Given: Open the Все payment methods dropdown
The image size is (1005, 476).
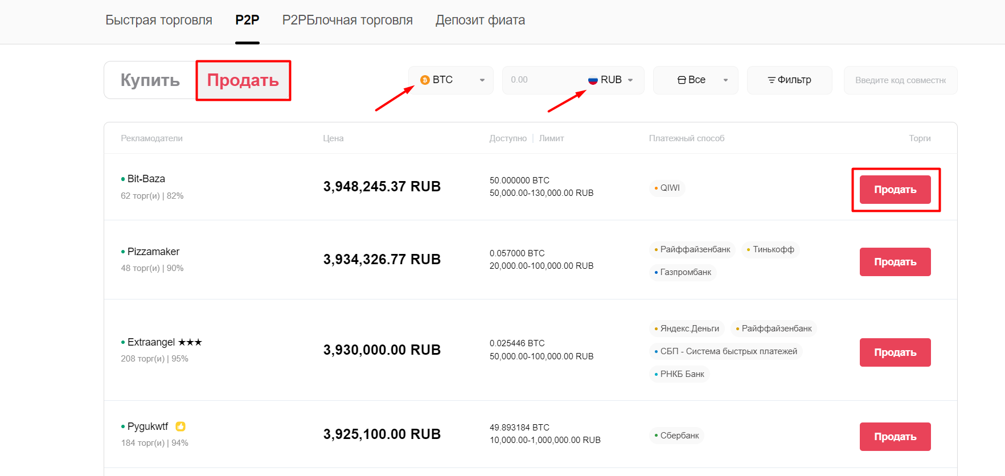Looking at the screenshot, I should pos(696,80).
